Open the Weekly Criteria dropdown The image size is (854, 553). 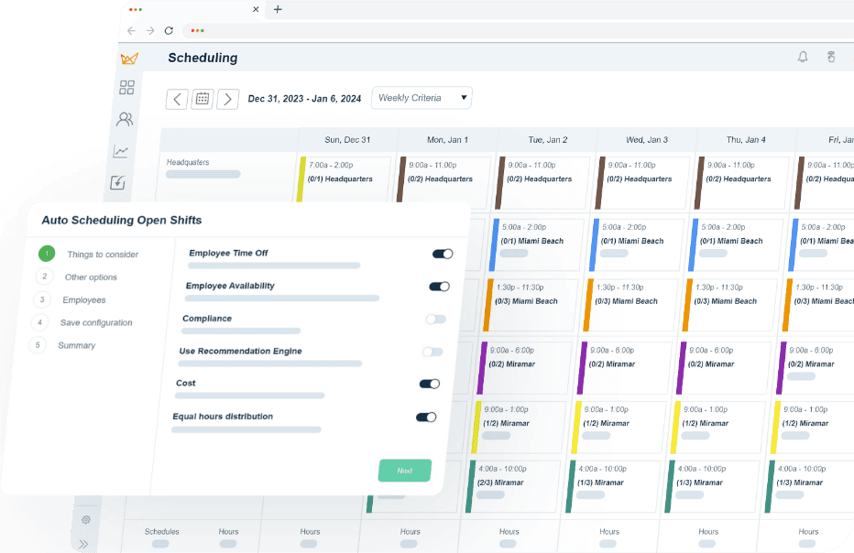(x=421, y=98)
